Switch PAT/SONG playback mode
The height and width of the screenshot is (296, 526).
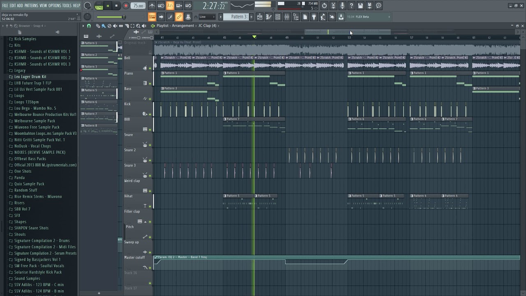99,6
